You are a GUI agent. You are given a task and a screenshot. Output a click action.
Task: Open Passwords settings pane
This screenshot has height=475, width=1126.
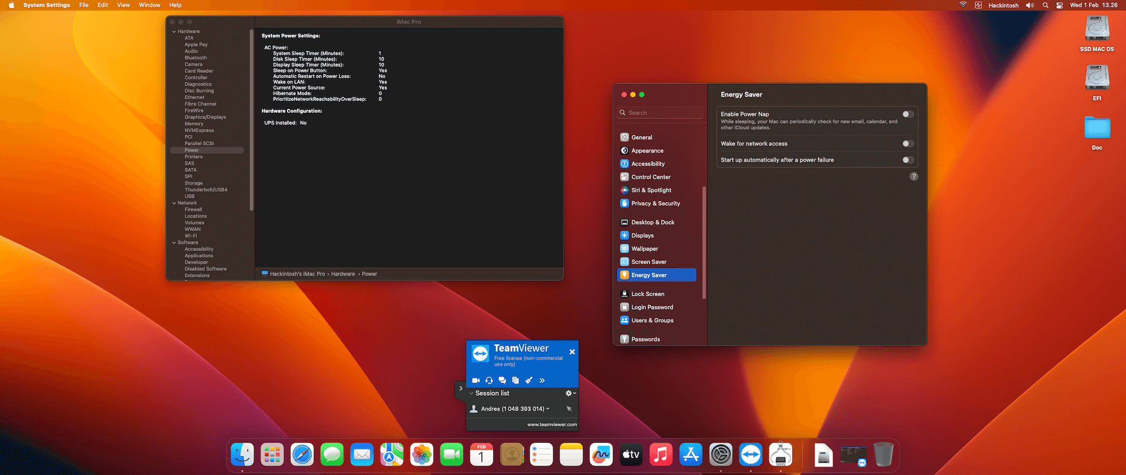[x=657, y=340]
